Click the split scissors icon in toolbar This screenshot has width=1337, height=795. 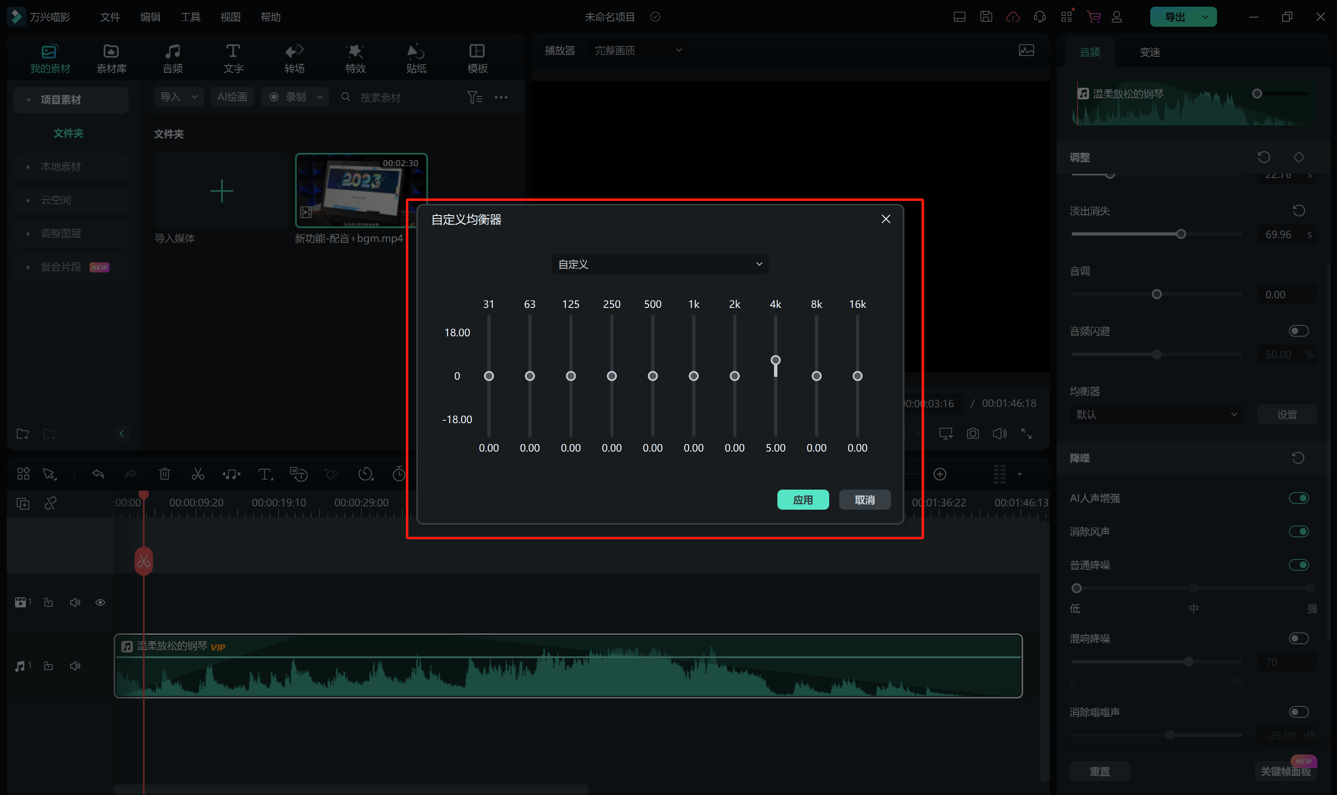tap(198, 474)
